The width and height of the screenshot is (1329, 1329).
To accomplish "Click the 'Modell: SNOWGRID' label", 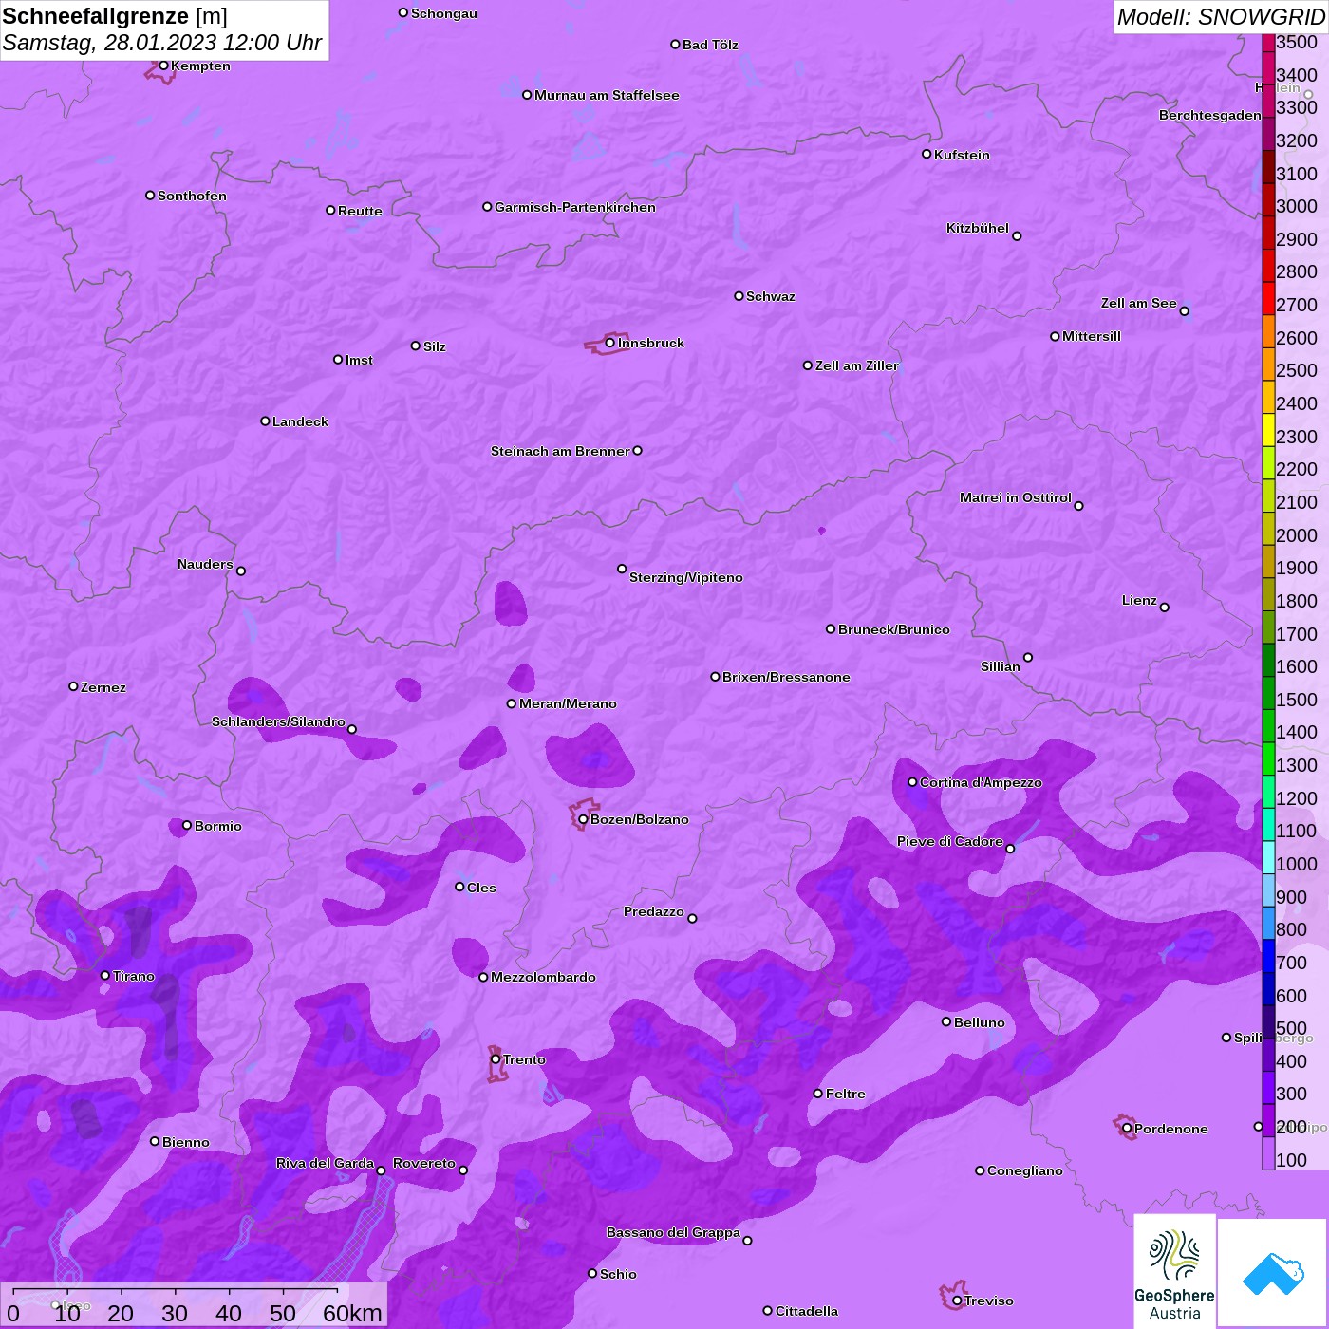I will click(x=1221, y=17).
